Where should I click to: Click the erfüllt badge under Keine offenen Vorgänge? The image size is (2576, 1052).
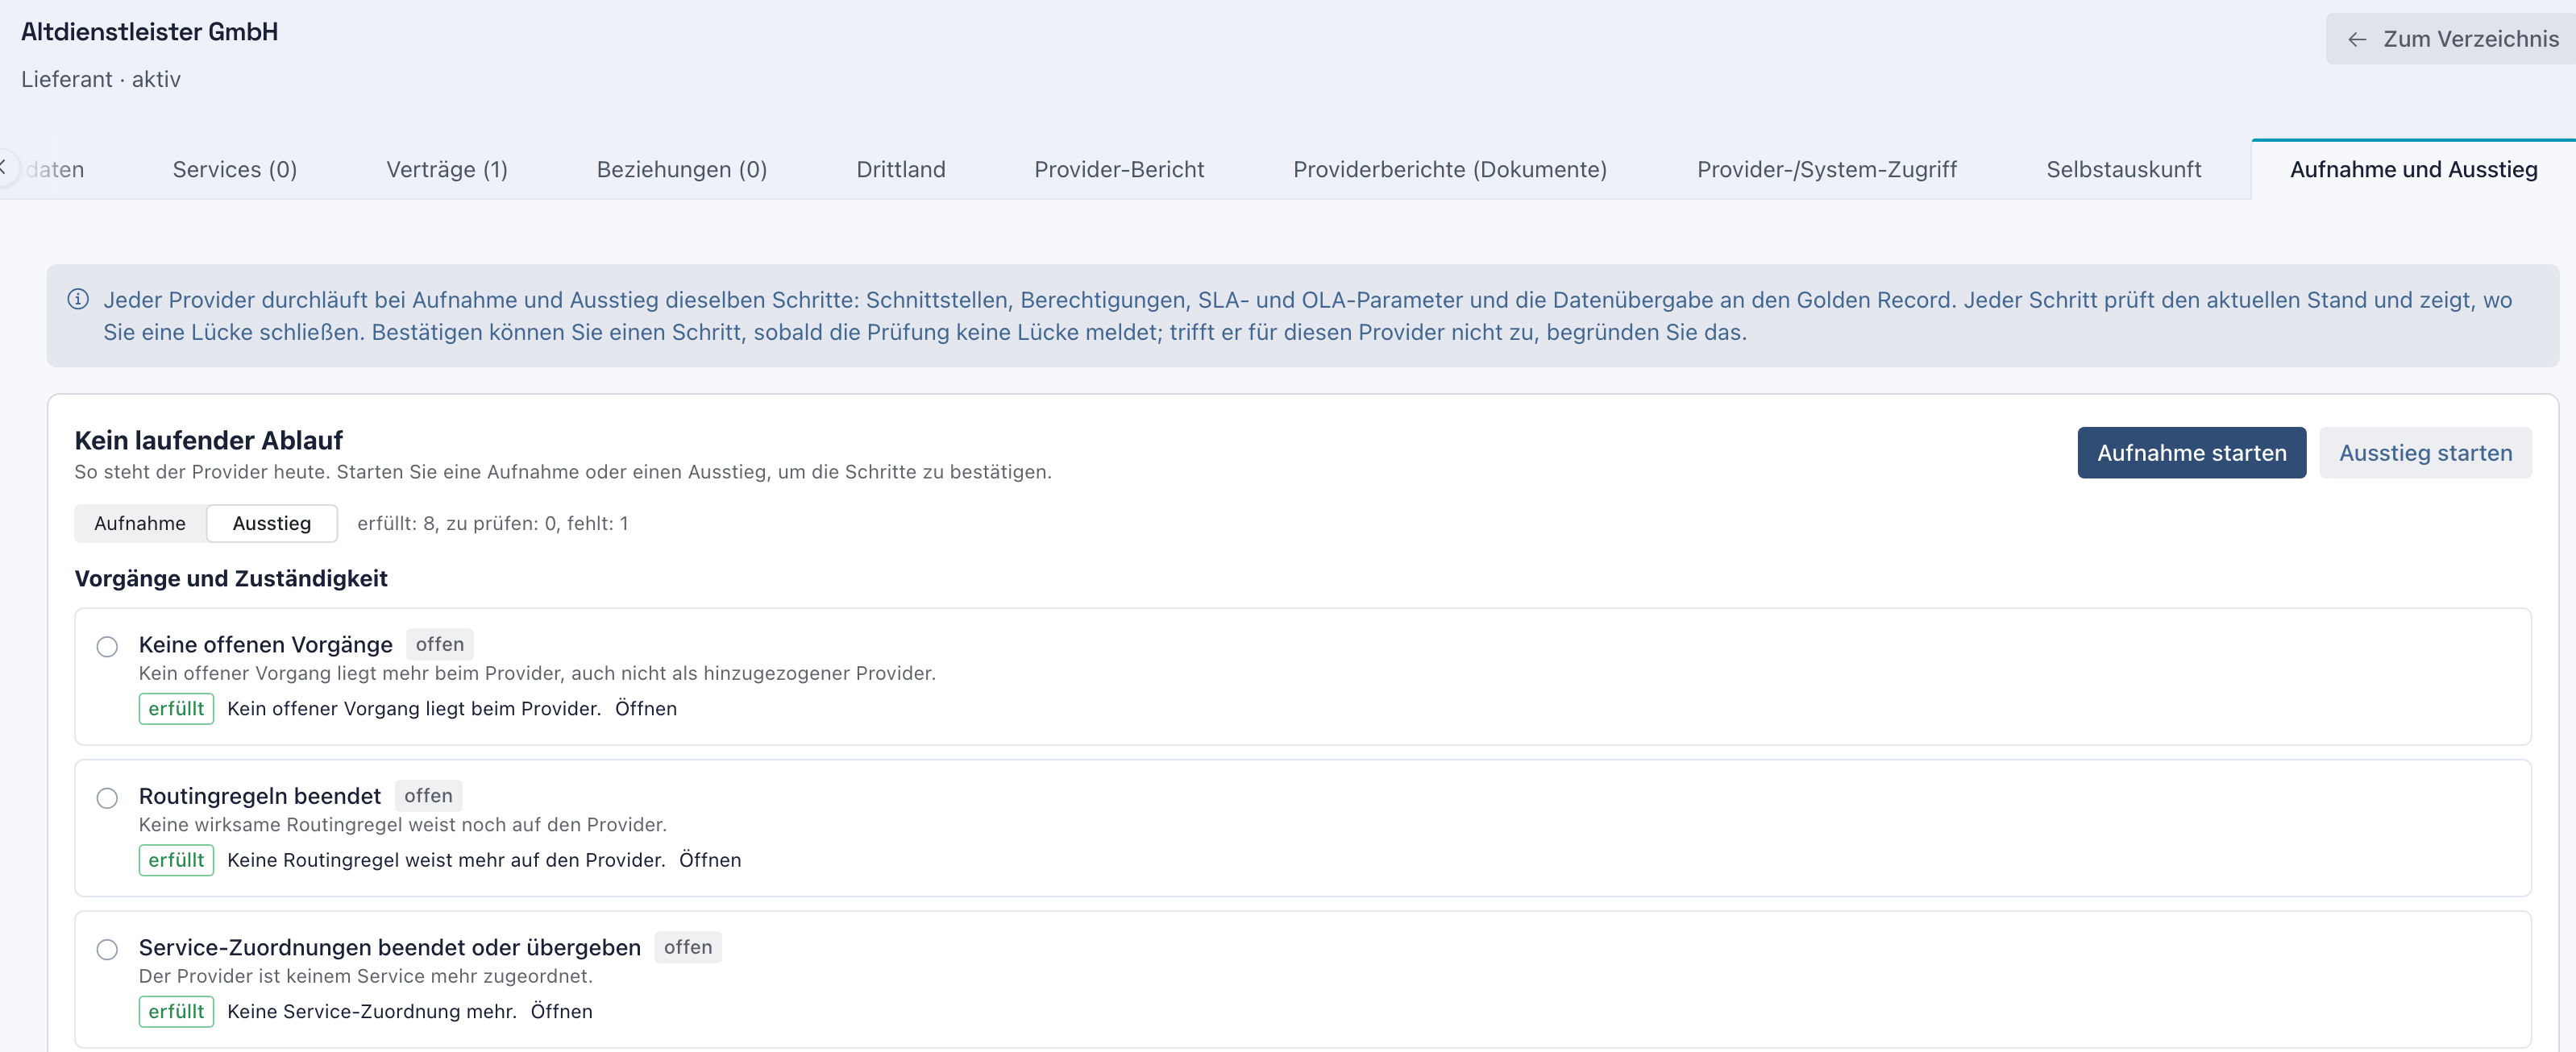point(176,708)
